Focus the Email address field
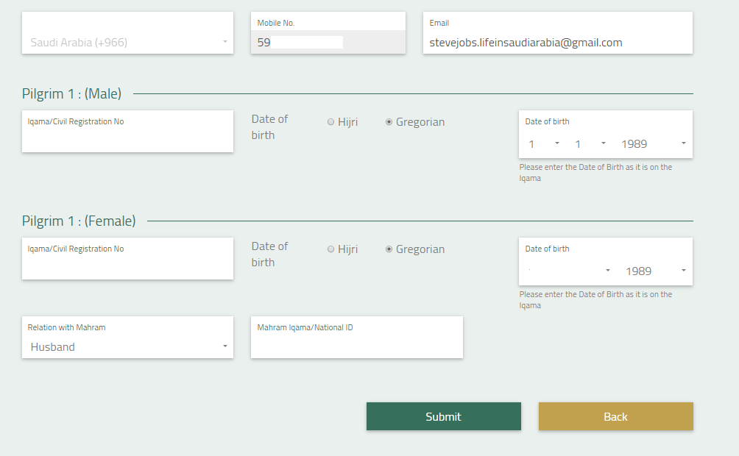739x456 pixels. click(x=557, y=43)
